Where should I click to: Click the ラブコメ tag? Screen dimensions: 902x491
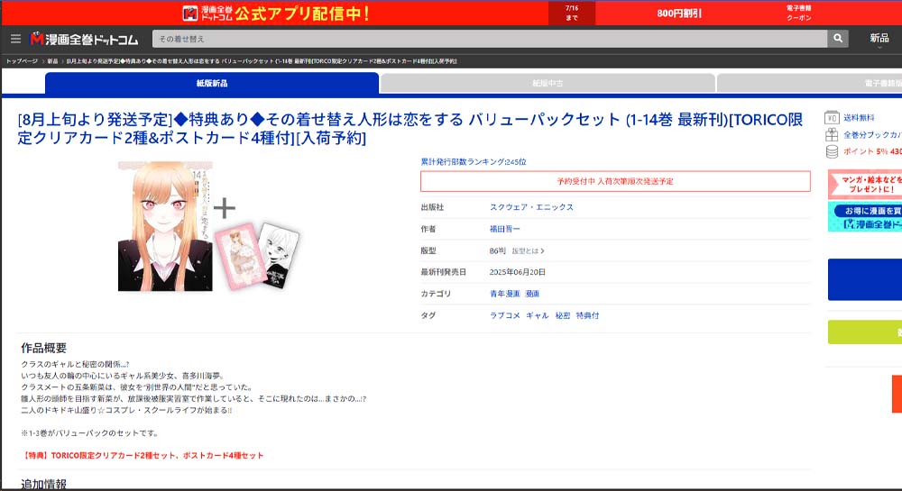point(504,316)
